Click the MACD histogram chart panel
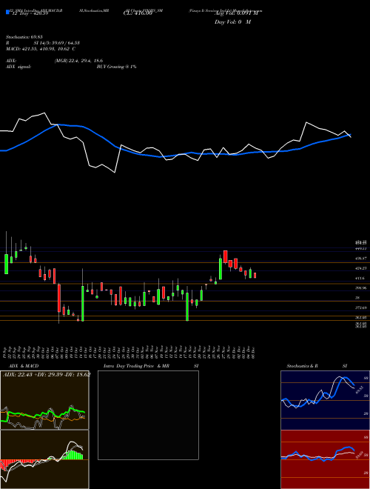Screen dimensions: 370x489 44,459
